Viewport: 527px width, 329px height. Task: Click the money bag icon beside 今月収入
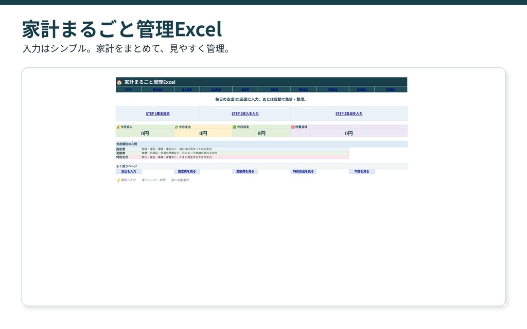(118, 127)
